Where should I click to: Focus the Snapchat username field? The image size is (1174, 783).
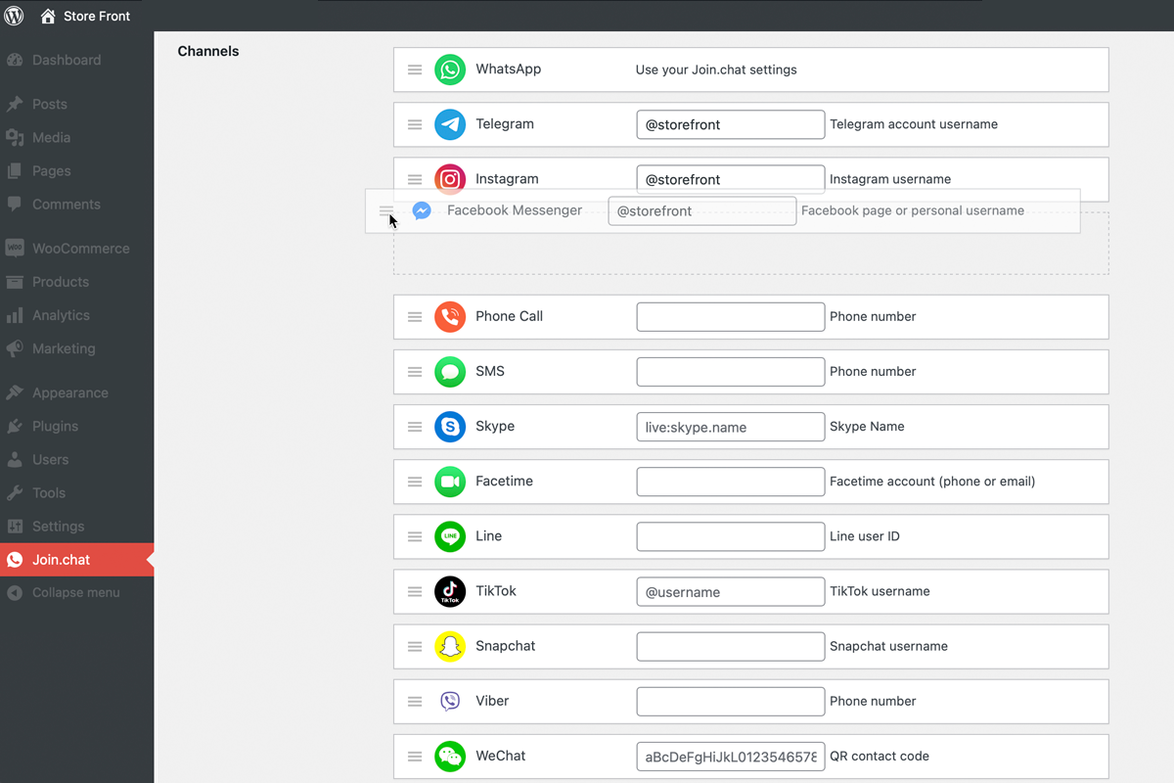(x=731, y=646)
